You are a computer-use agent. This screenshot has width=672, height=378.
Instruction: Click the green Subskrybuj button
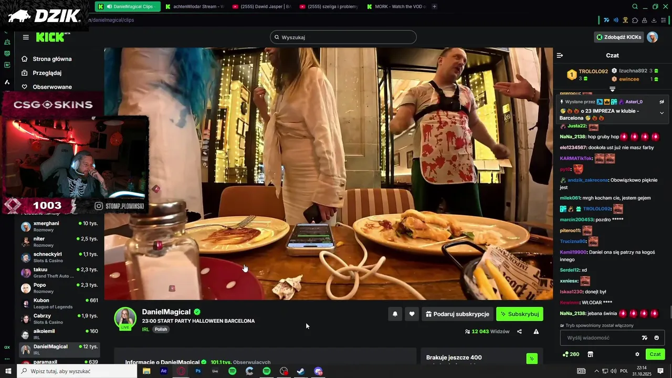(520, 314)
